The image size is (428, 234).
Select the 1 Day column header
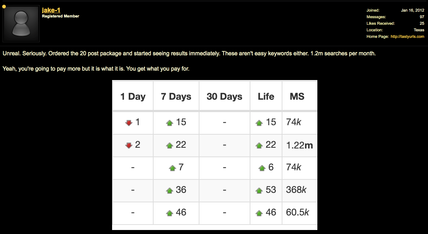[x=133, y=96]
